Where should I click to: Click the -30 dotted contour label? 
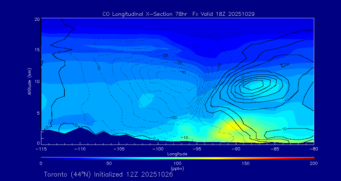[179, 63]
